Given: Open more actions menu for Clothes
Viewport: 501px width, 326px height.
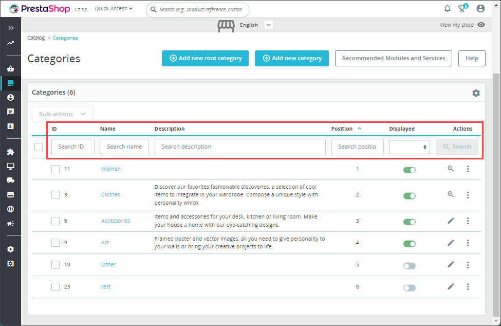Looking at the screenshot, I should coord(468,195).
